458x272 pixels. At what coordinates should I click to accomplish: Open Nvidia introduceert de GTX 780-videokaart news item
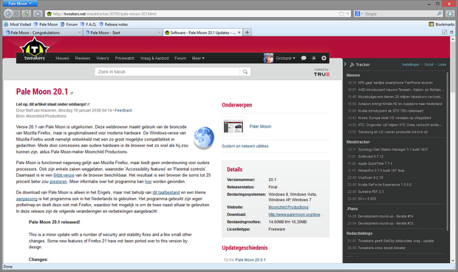(391, 111)
